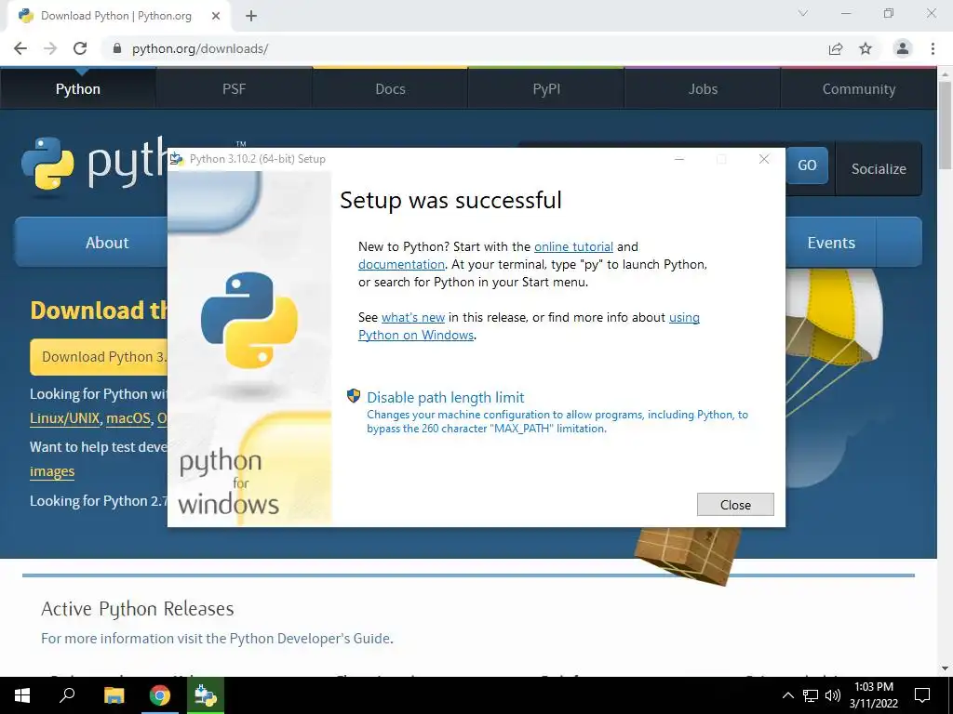Click the GO search button
Viewport: 953px width, 714px height.
tap(807, 165)
